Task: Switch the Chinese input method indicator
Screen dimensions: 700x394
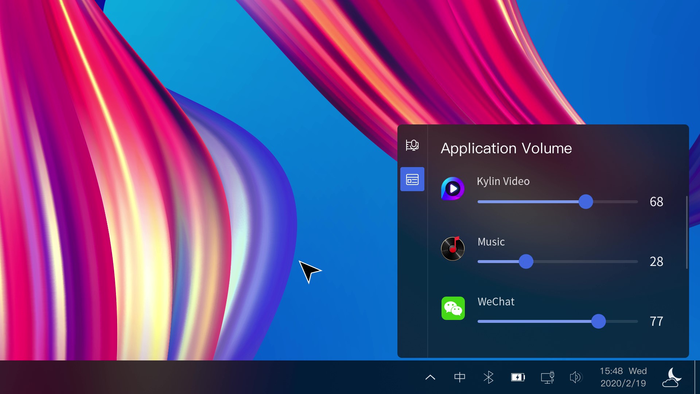Action: pos(459,377)
